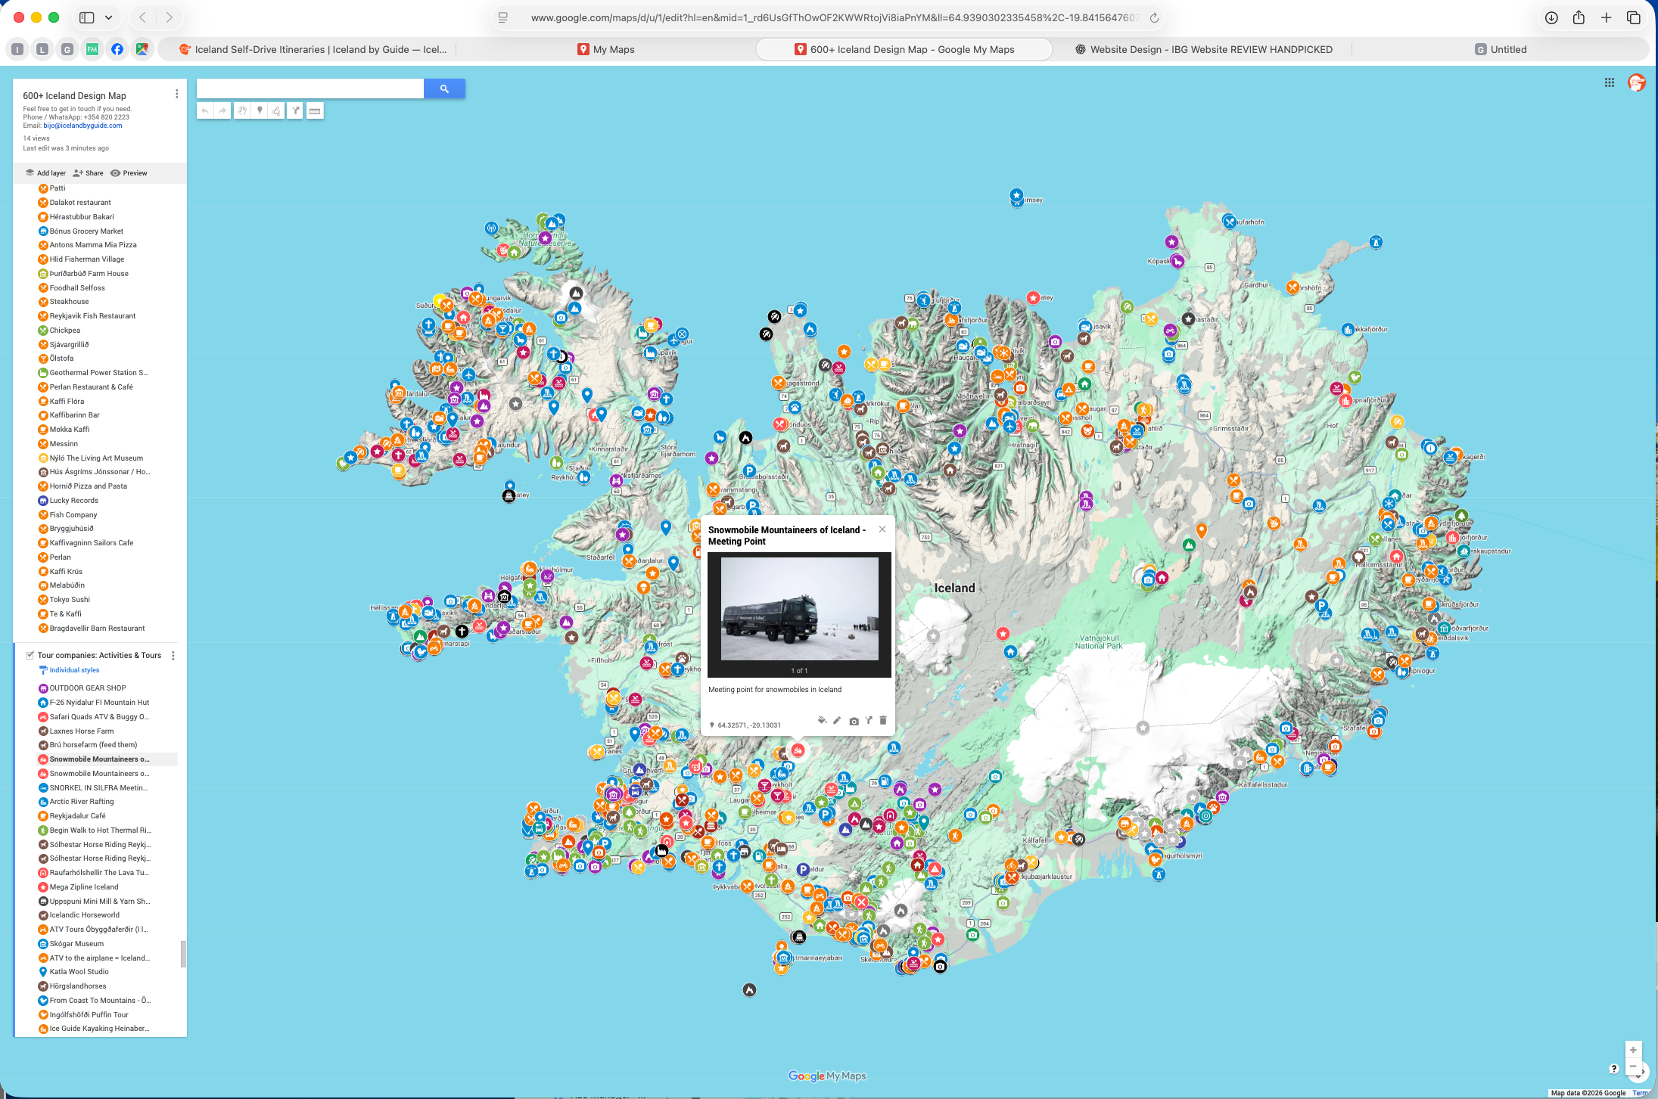The width and height of the screenshot is (1658, 1099).
Task: Click the map search input field
Action: pos(310,88)
